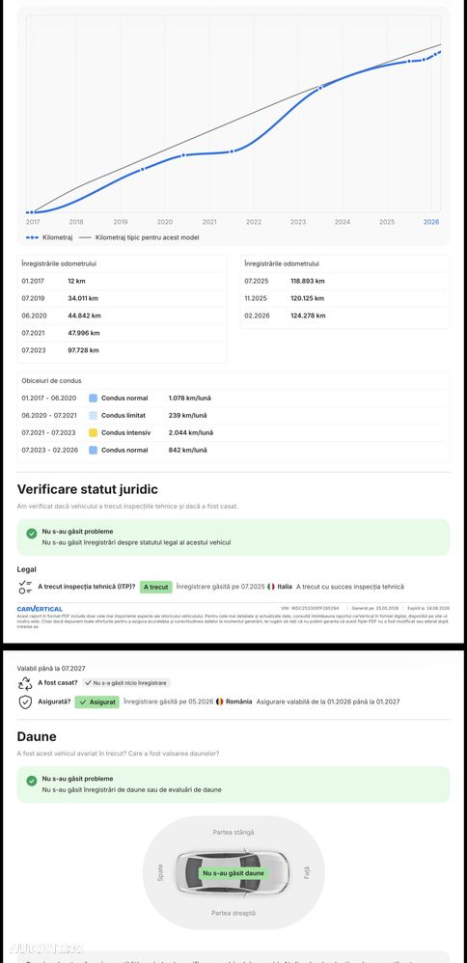Click the green checkmark icon in the legal status banner
Viewport: 467px width, 963px height.
(x=31, y=534)
